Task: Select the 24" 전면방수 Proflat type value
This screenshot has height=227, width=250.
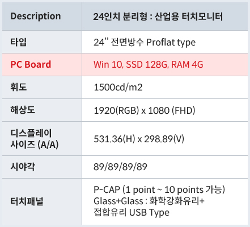Action: click(x=145, y=42)
